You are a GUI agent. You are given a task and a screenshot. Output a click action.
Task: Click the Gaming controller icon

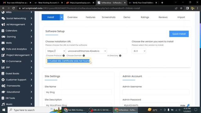point(3,37)
